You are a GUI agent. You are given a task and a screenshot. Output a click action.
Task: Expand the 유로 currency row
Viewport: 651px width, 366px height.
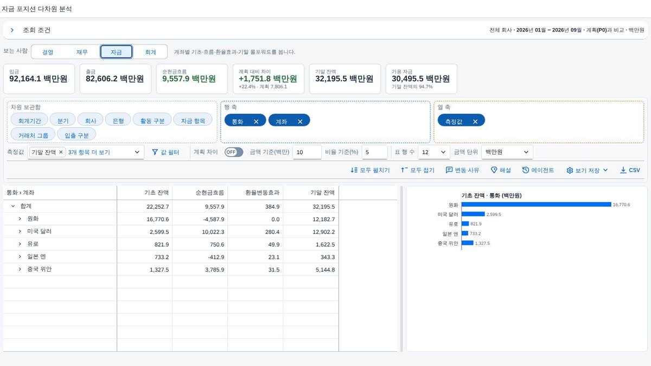(x=20, y=244)
